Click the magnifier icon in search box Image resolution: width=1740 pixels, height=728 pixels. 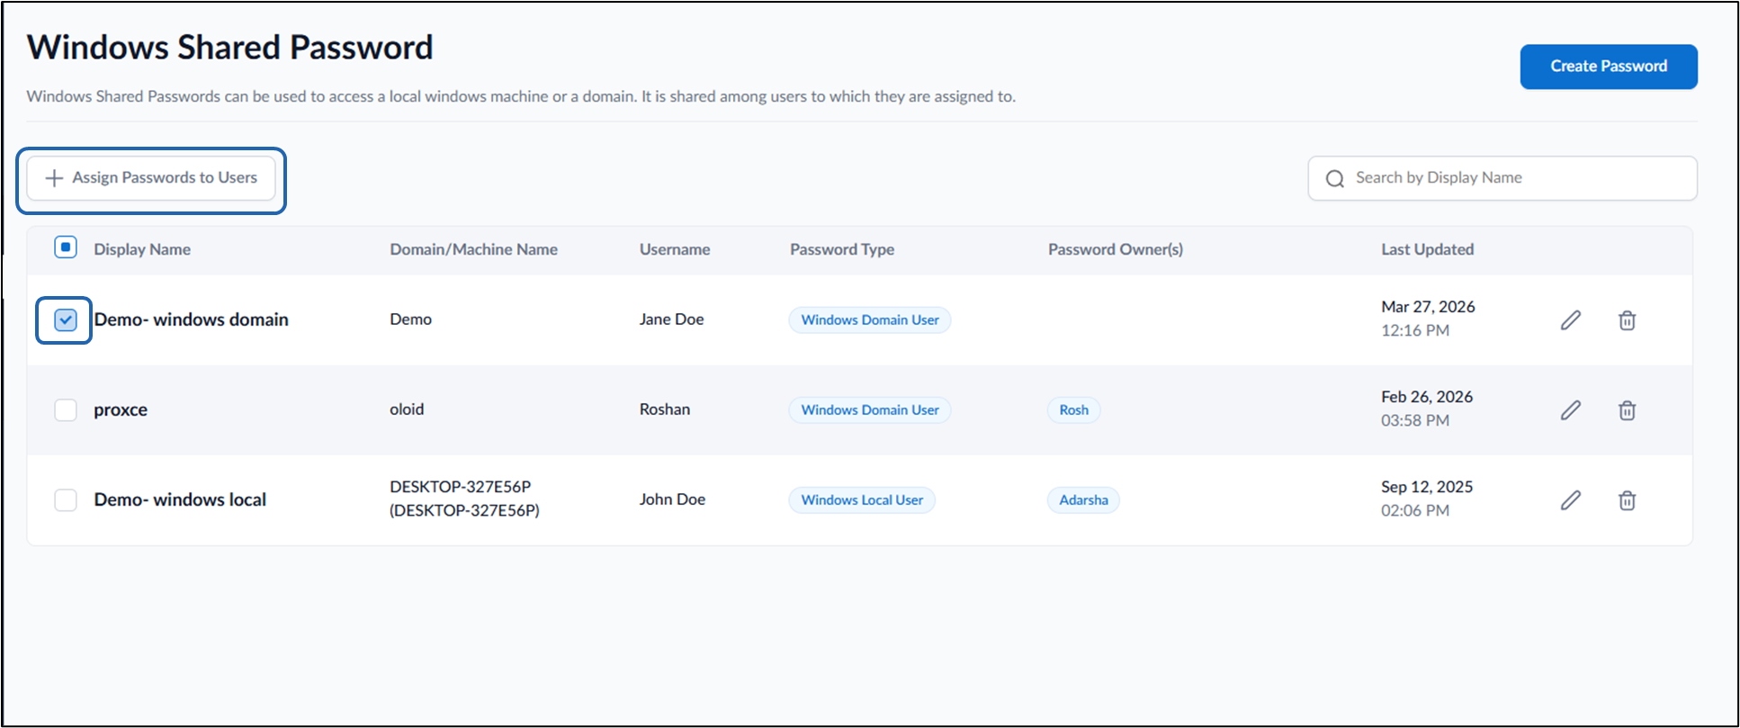coord(1335,178)
